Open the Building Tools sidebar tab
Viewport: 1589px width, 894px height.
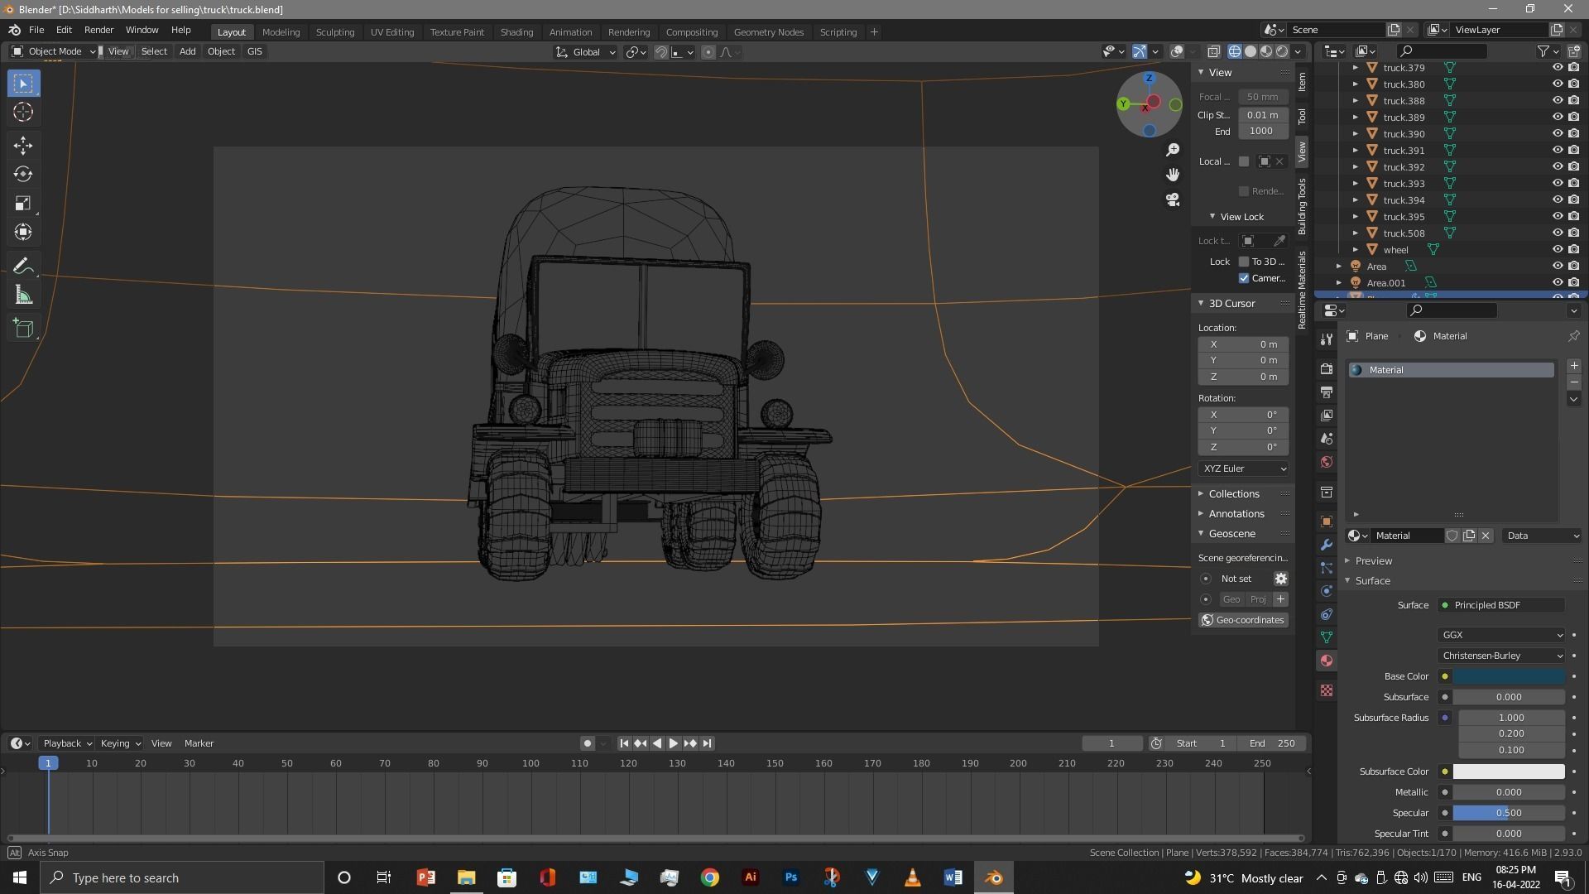[1302, 206]
